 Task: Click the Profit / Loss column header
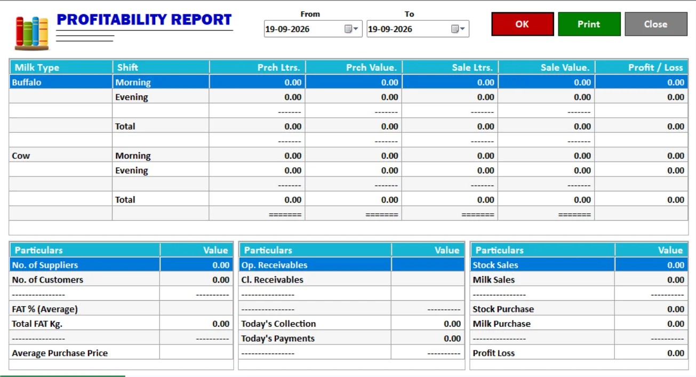(x=641, y=67)
